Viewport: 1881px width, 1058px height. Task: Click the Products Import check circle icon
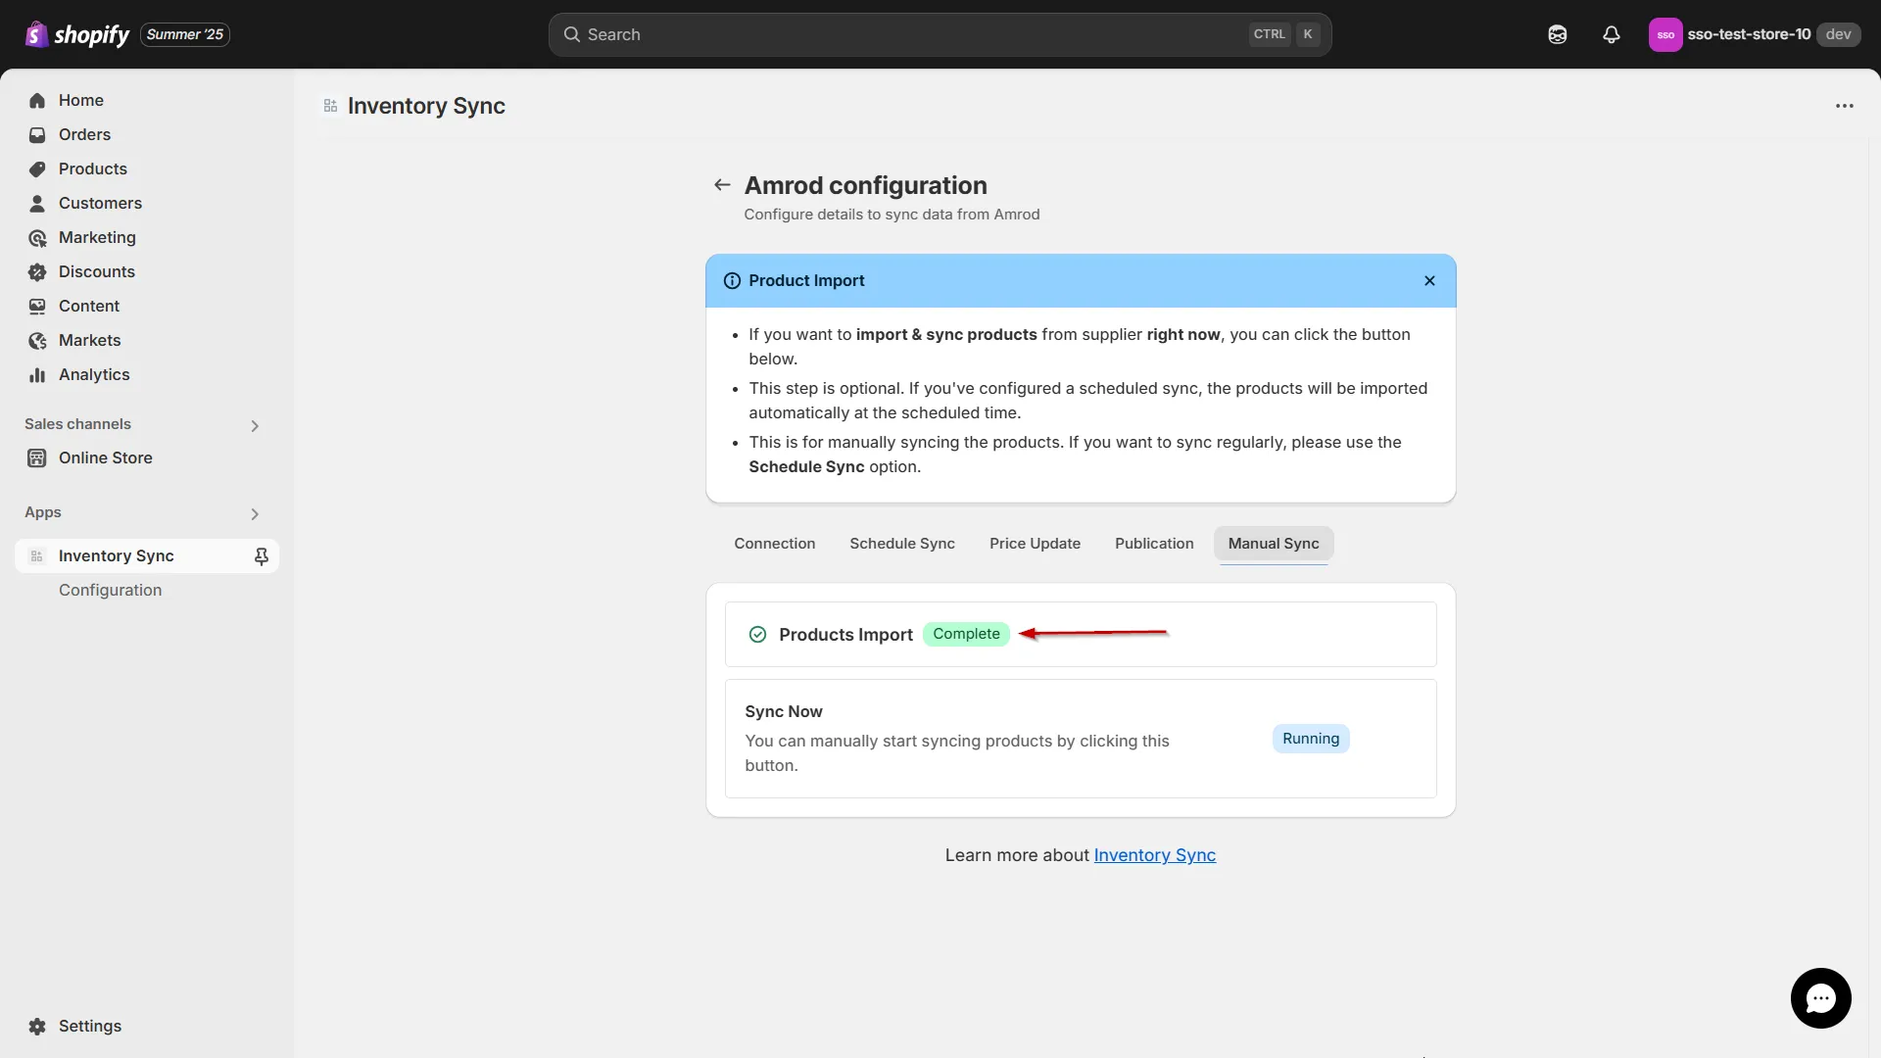[x=757, y=635]
